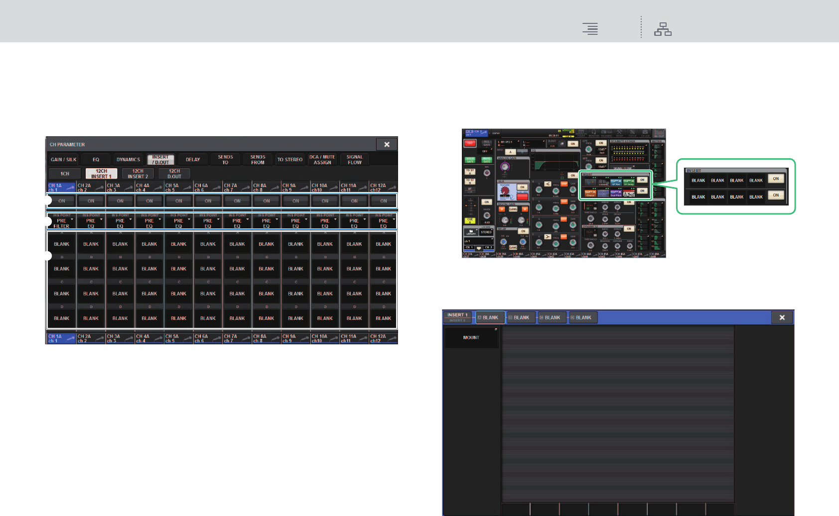The height and width of the screenshot is (516, 839).
Task: Open CH JOB icon in console top bar
Action: 645,133
